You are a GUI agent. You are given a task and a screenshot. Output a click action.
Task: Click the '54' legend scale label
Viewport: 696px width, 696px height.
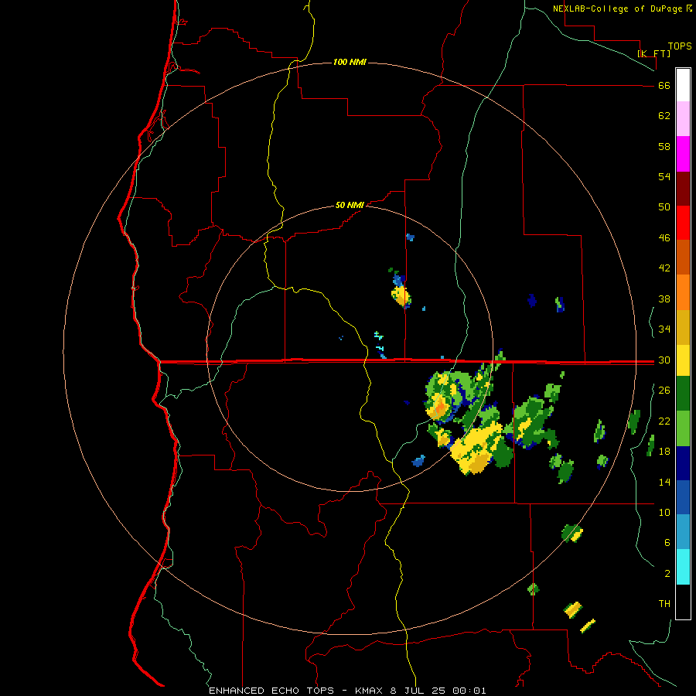(664, 176)
